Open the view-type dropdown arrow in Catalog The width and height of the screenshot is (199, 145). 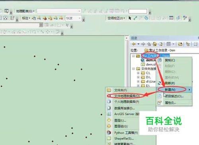[x=173, y=44]
